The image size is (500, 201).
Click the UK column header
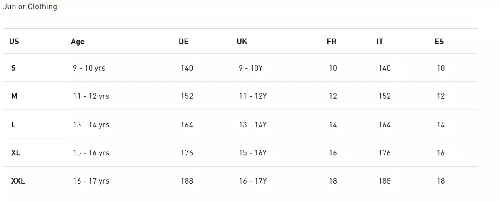pyautogui.click(x=242, y=42)
